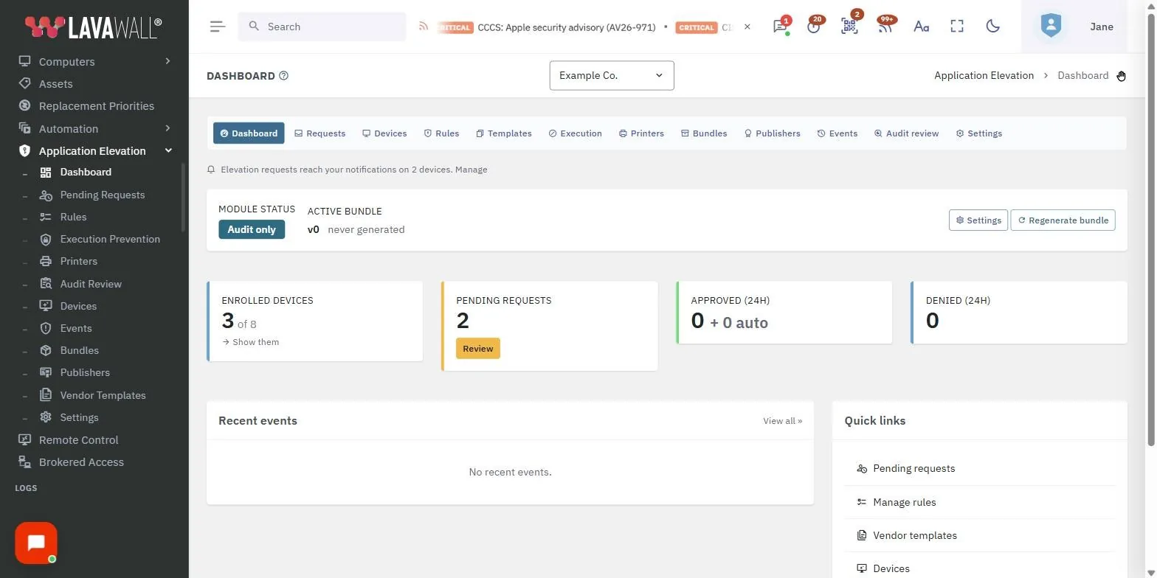Viewport: 1157px width, 578px height.
Task: Click the Execution Prevention lock icon in the sidebar
Action: [x=46, y=239]
